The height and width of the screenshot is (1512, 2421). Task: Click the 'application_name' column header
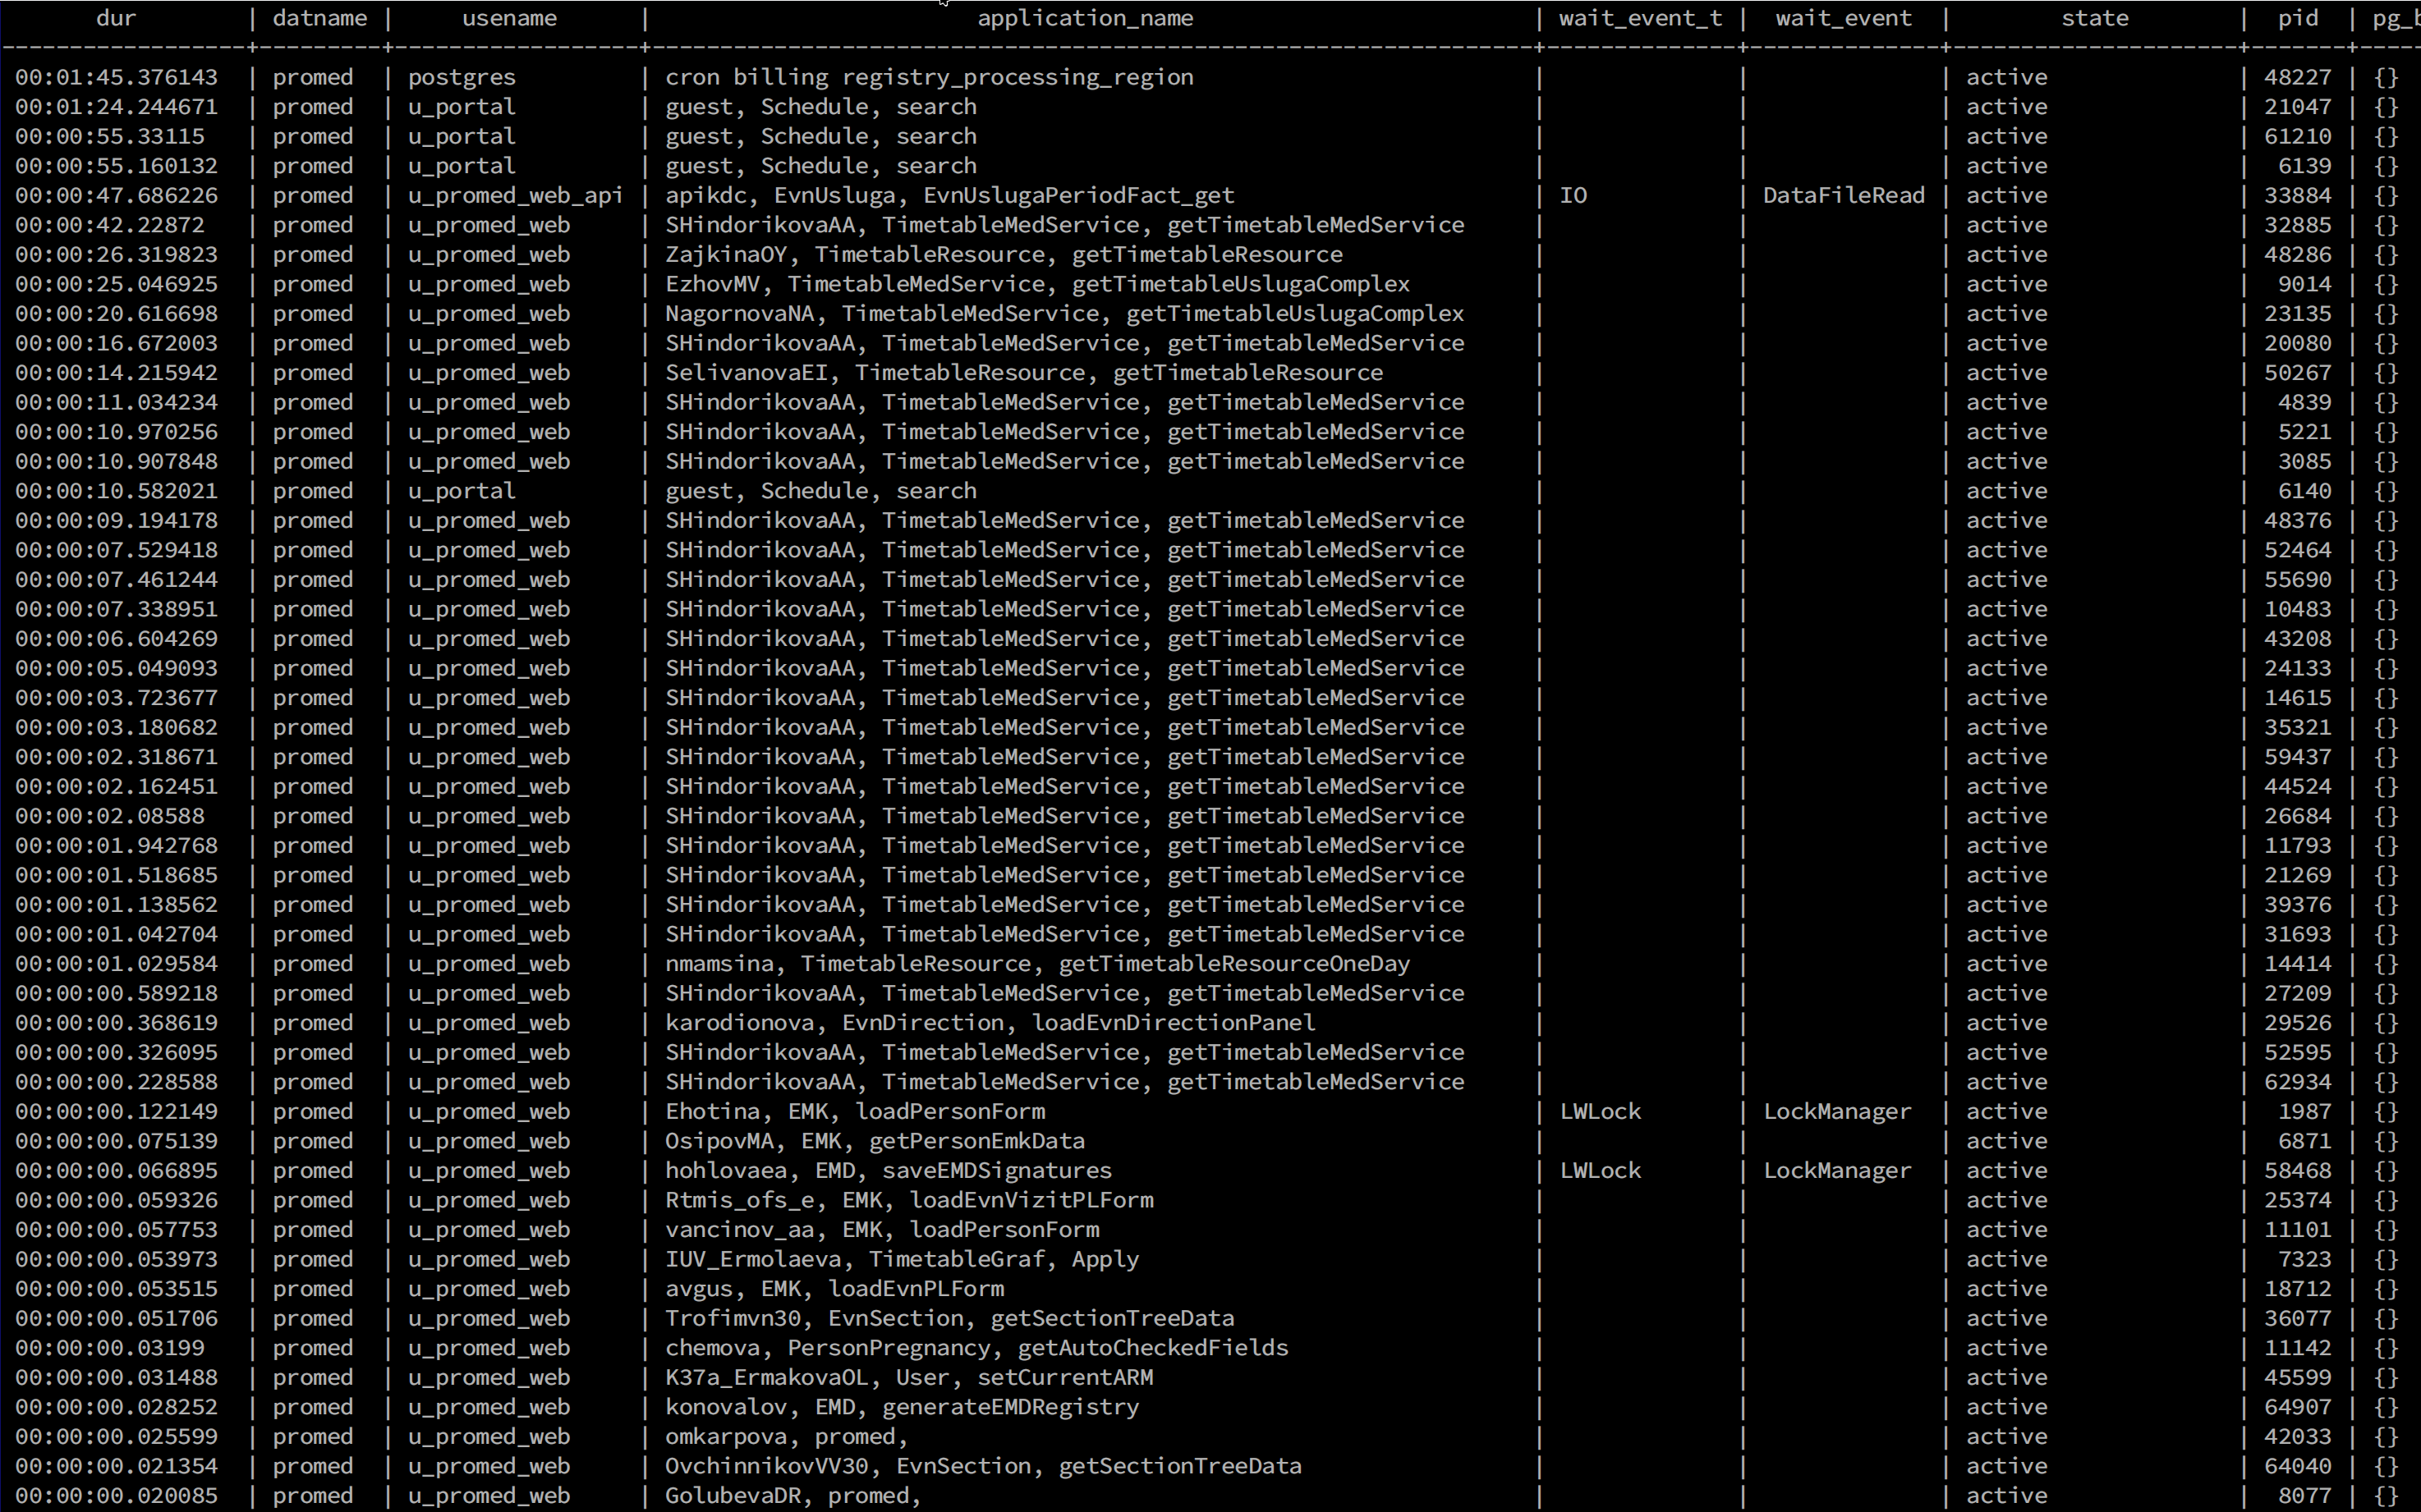tap(1086, 18)
